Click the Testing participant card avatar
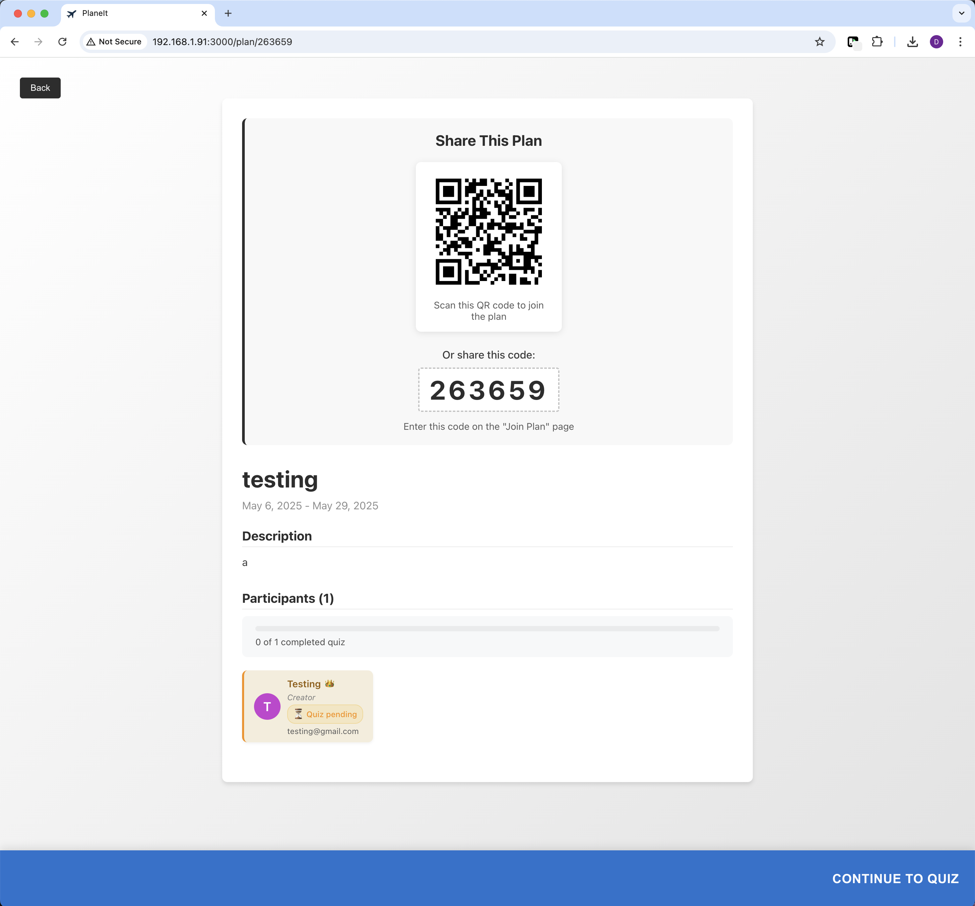 click(x=267, y=707)
